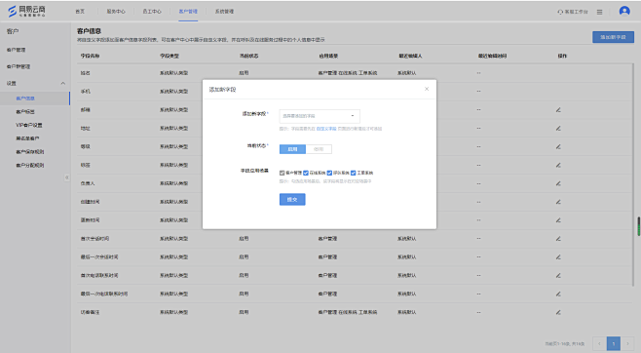641x353 pixels.
Task: Click the edit pencil in the 首次电话联系时间 row
Action: point(558,276)
